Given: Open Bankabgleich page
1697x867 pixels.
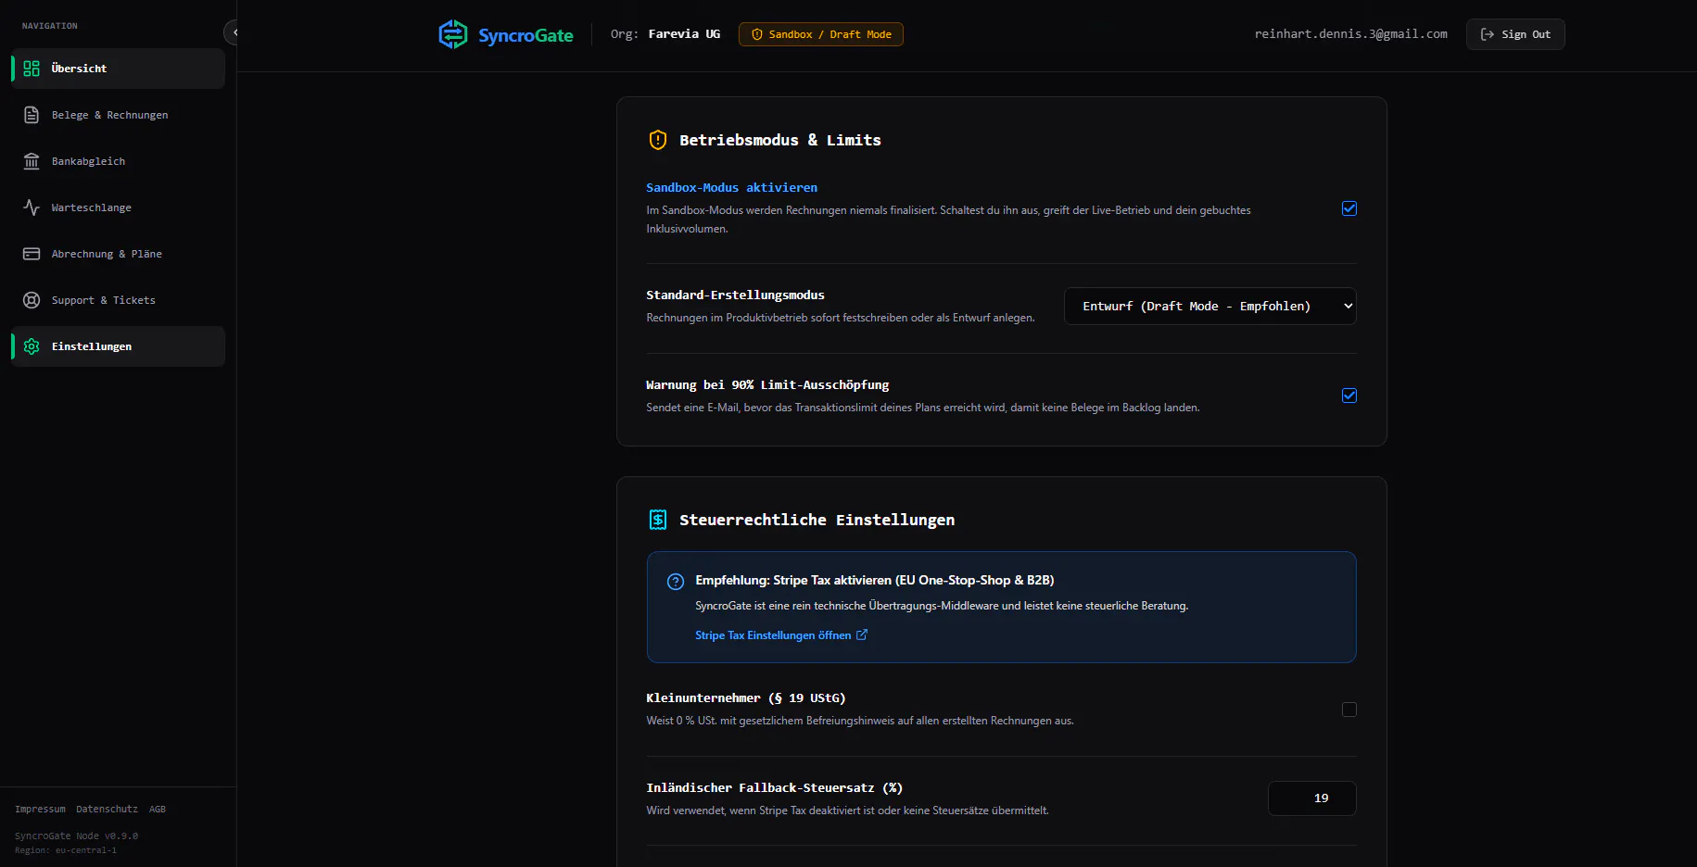Looking at the screenshot, I should tap(118, 161).
